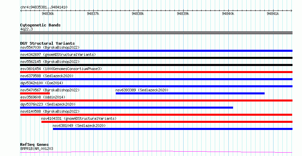Click the dgv5342n100 (Coe2014) label
This screenshot has width=302, height=156.
(42, 83)
